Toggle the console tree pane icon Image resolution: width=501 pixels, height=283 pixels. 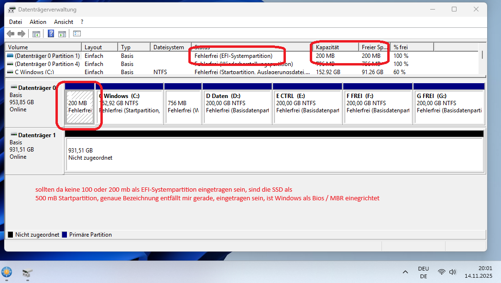pyautogui.click(x=36, y=33)
